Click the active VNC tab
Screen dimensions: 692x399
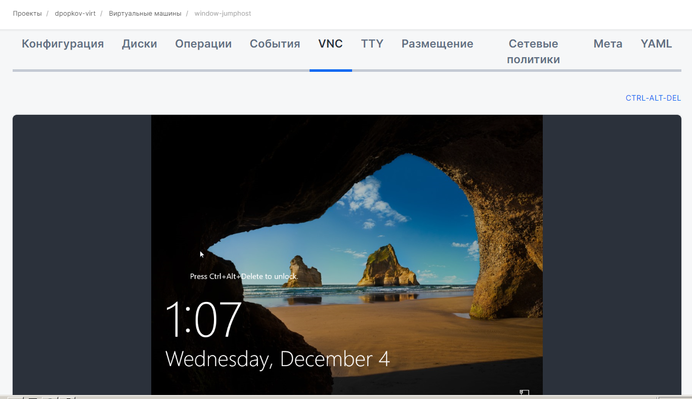330,44
